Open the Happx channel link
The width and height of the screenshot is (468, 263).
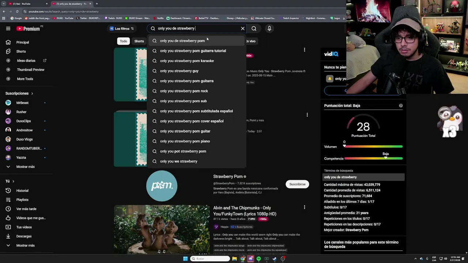224,227
